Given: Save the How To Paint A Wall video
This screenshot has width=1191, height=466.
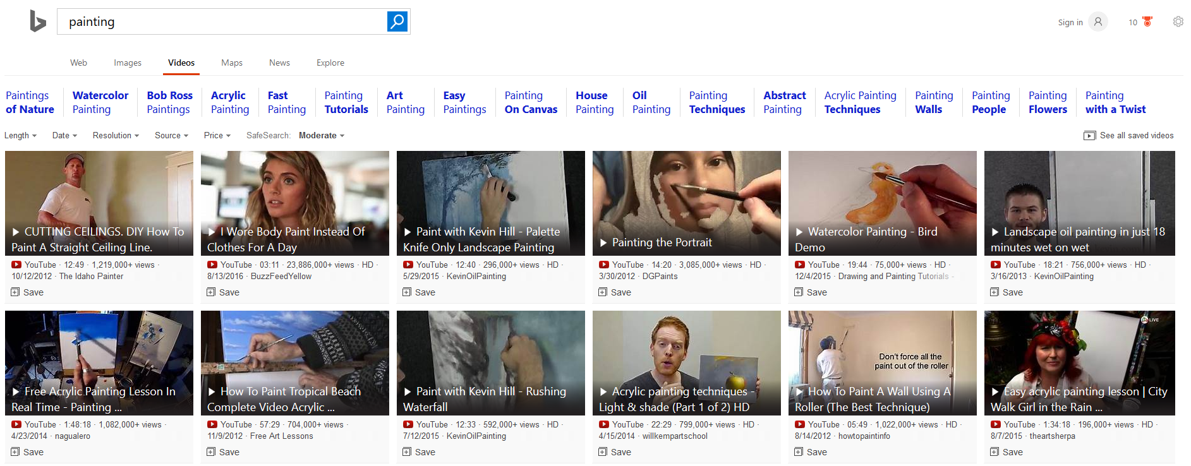Looking at the screenshot, I should pos(799,452).
